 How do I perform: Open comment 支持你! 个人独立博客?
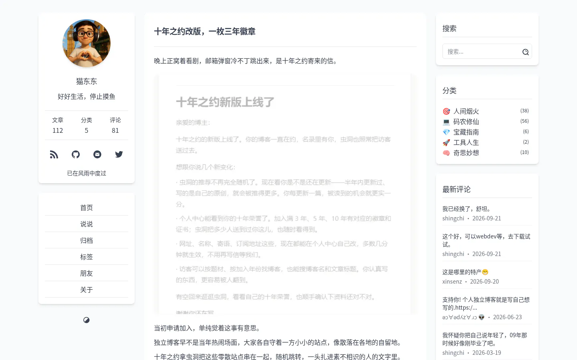pyautogui.click(x=486, y=304)
